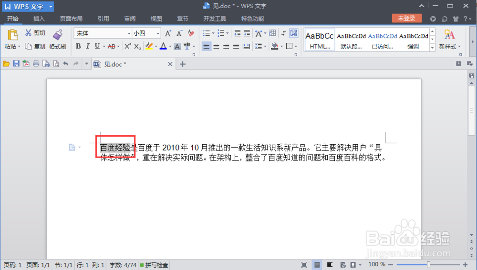This screenshot has width=477, height=270.
Task: Click the print preview magnifier icon
Action: pyautogui.click(x=56, y=63)
